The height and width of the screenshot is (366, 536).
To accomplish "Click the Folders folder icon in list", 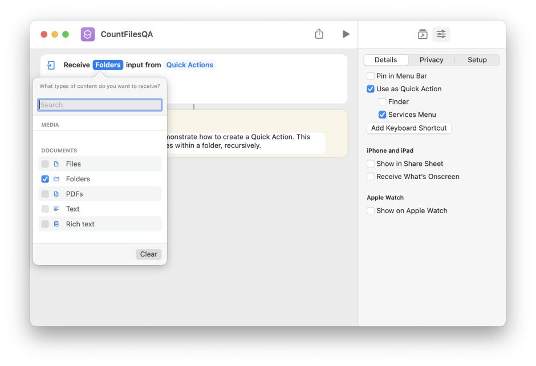I will tap(56, 179).
